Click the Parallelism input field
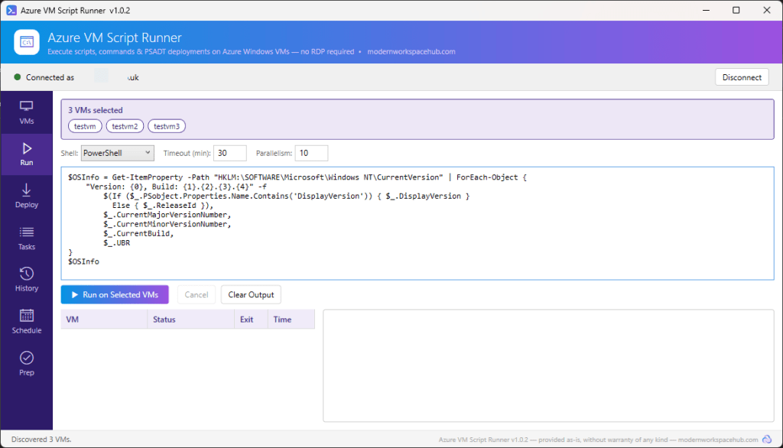This screenshot has width=783, height=448. pos(311,153)
